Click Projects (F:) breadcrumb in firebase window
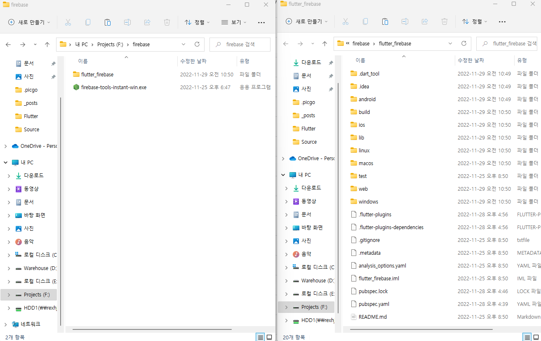 [110, 44]
